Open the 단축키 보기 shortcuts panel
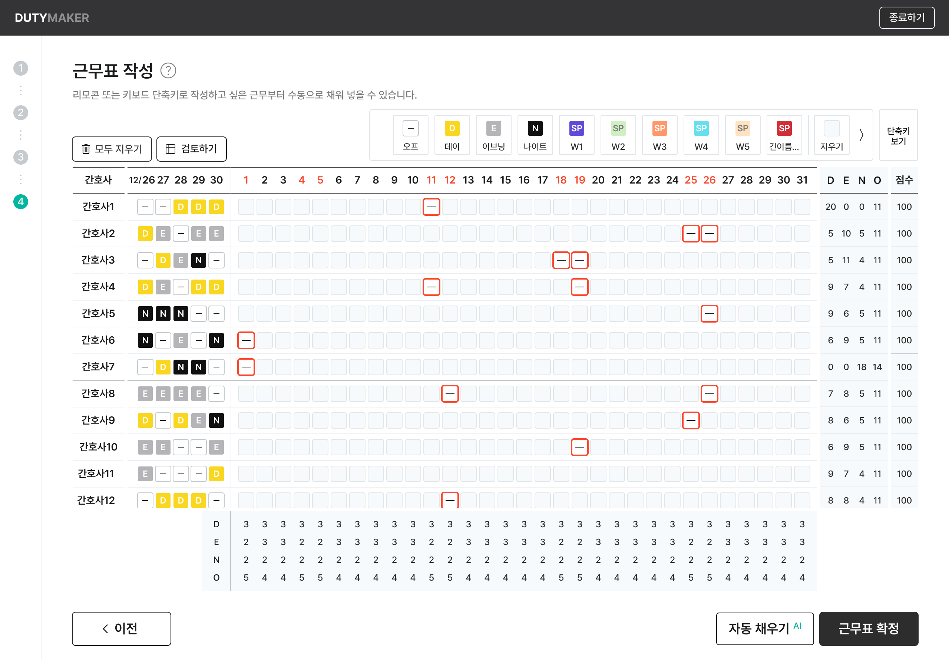Screen dimensions: 949x660 click(x=898, y=135)
